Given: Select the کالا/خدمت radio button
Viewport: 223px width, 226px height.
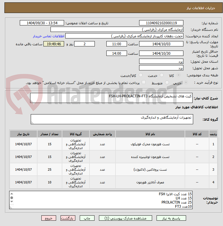Looking at the screenshot, I should pos(141,75).
